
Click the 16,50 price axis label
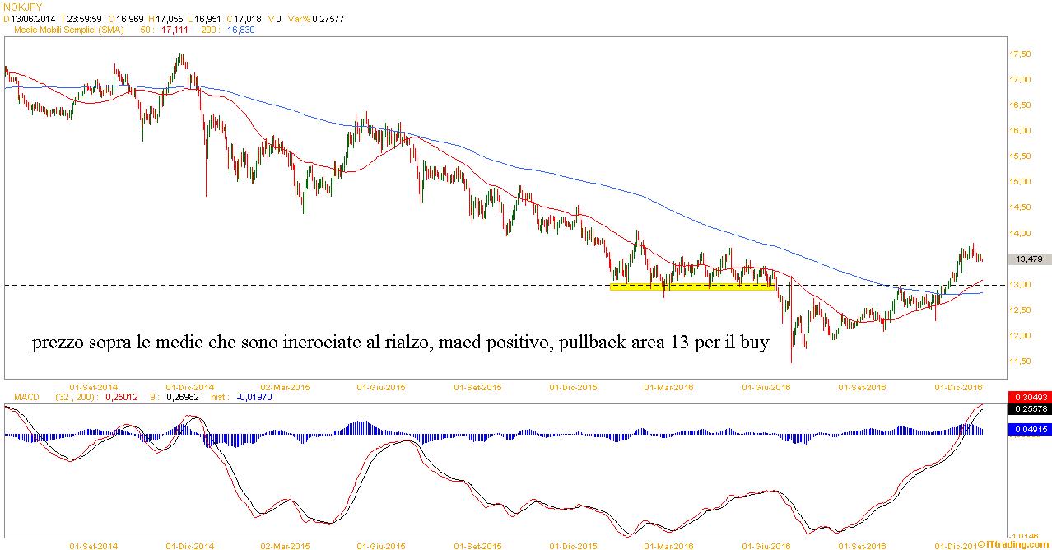point(1019,105)
